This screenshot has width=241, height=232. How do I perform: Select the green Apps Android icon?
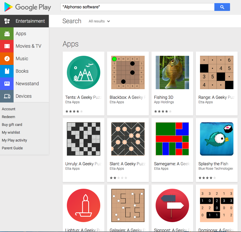7,34
